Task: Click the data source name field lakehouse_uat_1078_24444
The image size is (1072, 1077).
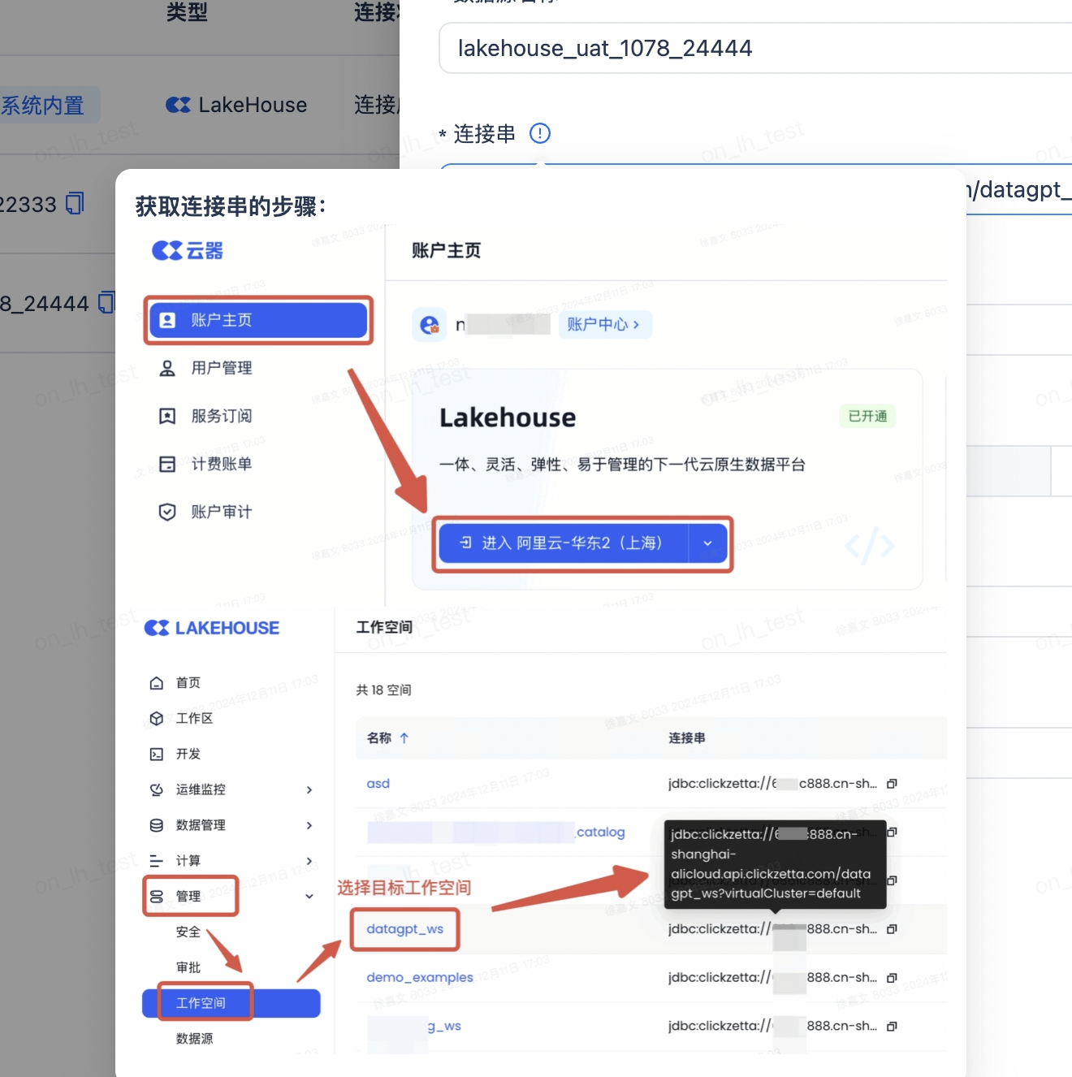Action: click(x=731, y=49)
